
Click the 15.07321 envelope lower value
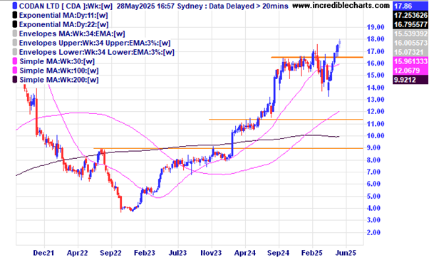point(410,52)
